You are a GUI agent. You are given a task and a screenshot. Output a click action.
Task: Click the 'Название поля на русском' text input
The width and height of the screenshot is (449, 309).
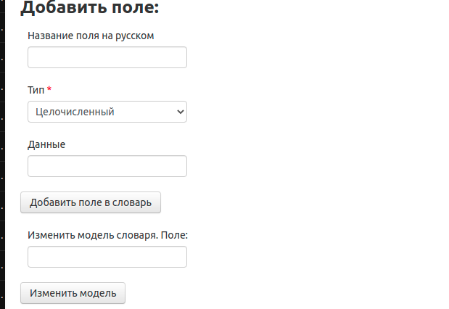(107, 57)
